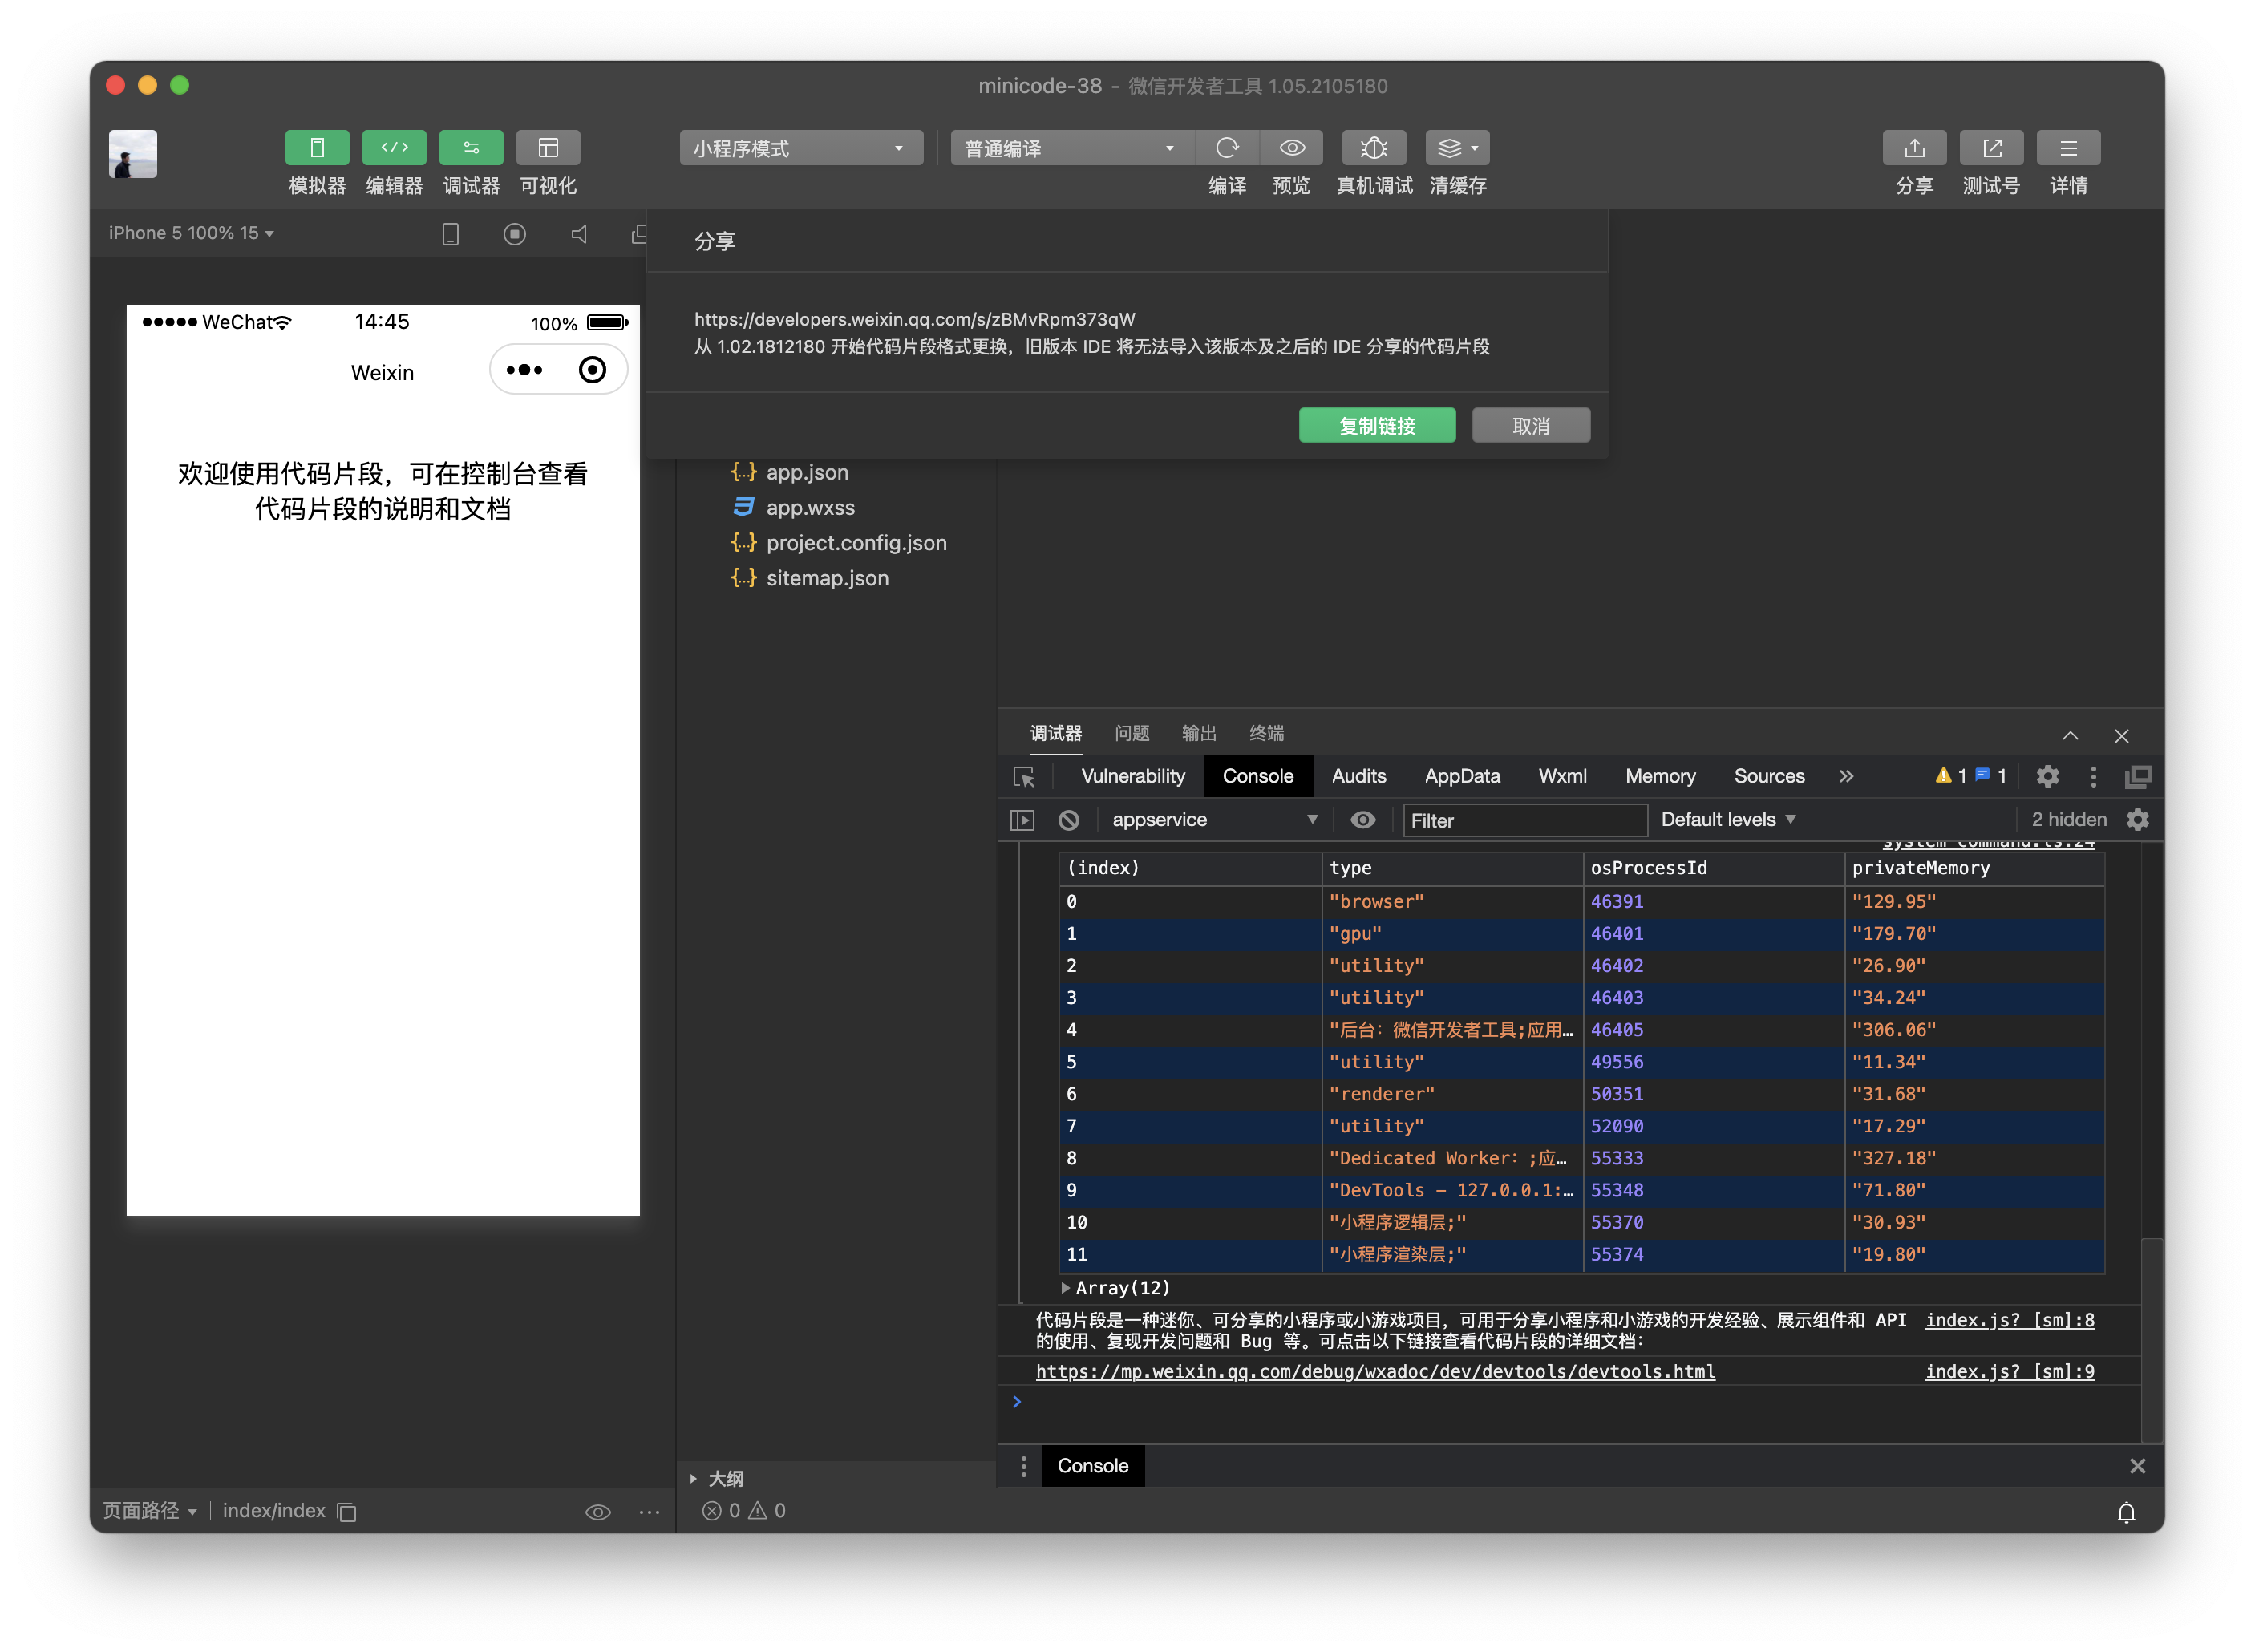Image resolution: width=2255 pixels, height=1652 pixels.
Task: Click the test account icon in toolbar
Action: coord(1990,148)
